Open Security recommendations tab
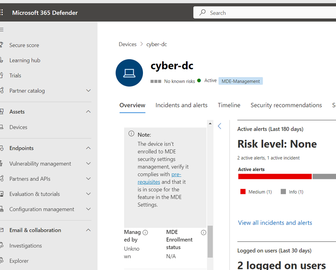This screenshot has height=270, width=336. click(x=286, y=105)
